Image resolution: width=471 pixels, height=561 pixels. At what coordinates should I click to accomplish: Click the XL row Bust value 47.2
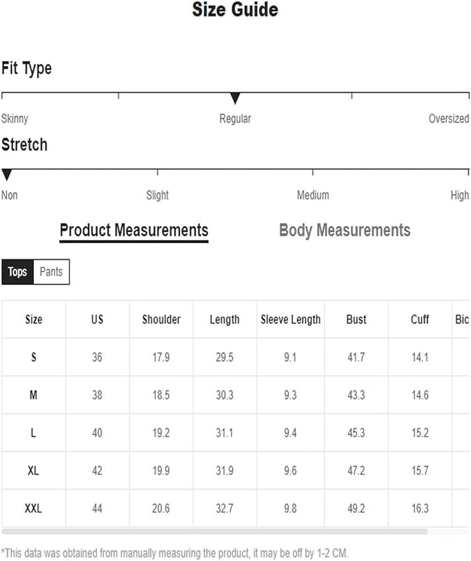point(356,470)
